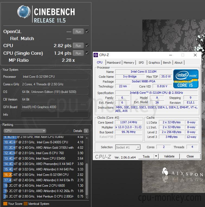Click the ranking list scrollbar thumb
The height and width of the screenshot is (207, 205).
pyautogui.click(x=87, y=179)
